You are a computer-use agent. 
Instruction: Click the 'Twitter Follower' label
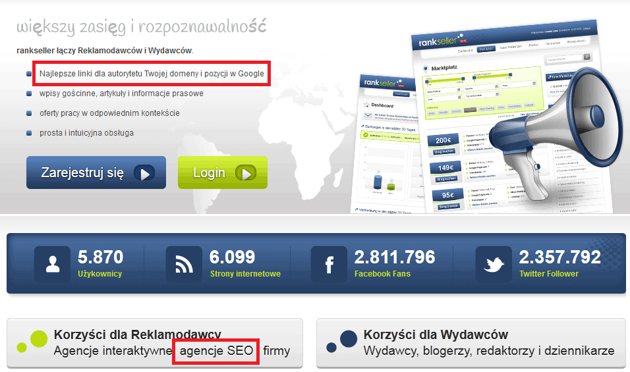(x=549, y=274)
